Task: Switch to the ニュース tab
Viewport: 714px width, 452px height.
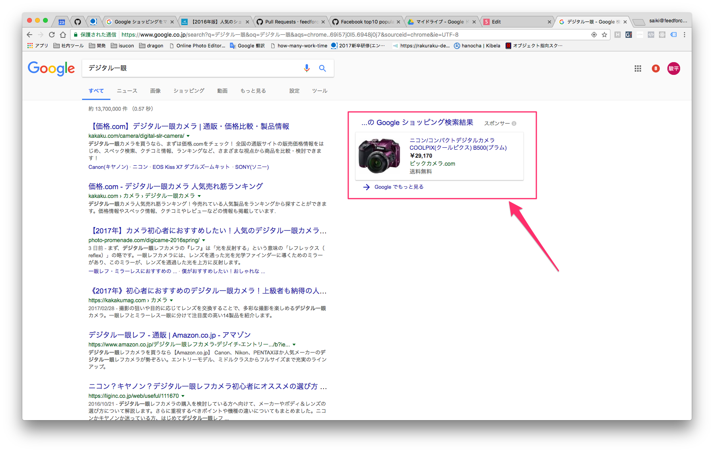Action: pyautogui.click(x=127, y=91)
